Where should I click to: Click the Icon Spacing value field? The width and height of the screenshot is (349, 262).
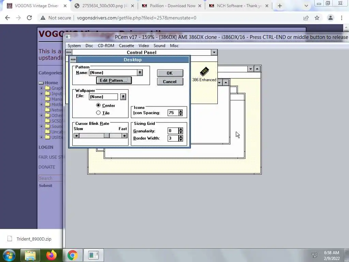click(173, 113)
